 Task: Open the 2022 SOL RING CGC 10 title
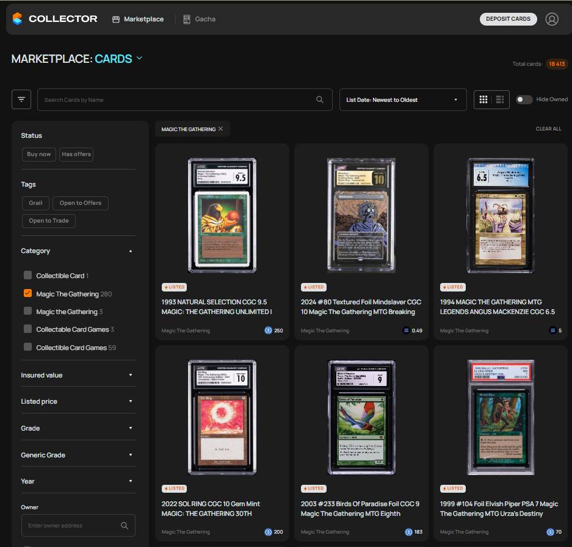coord(211,509)
